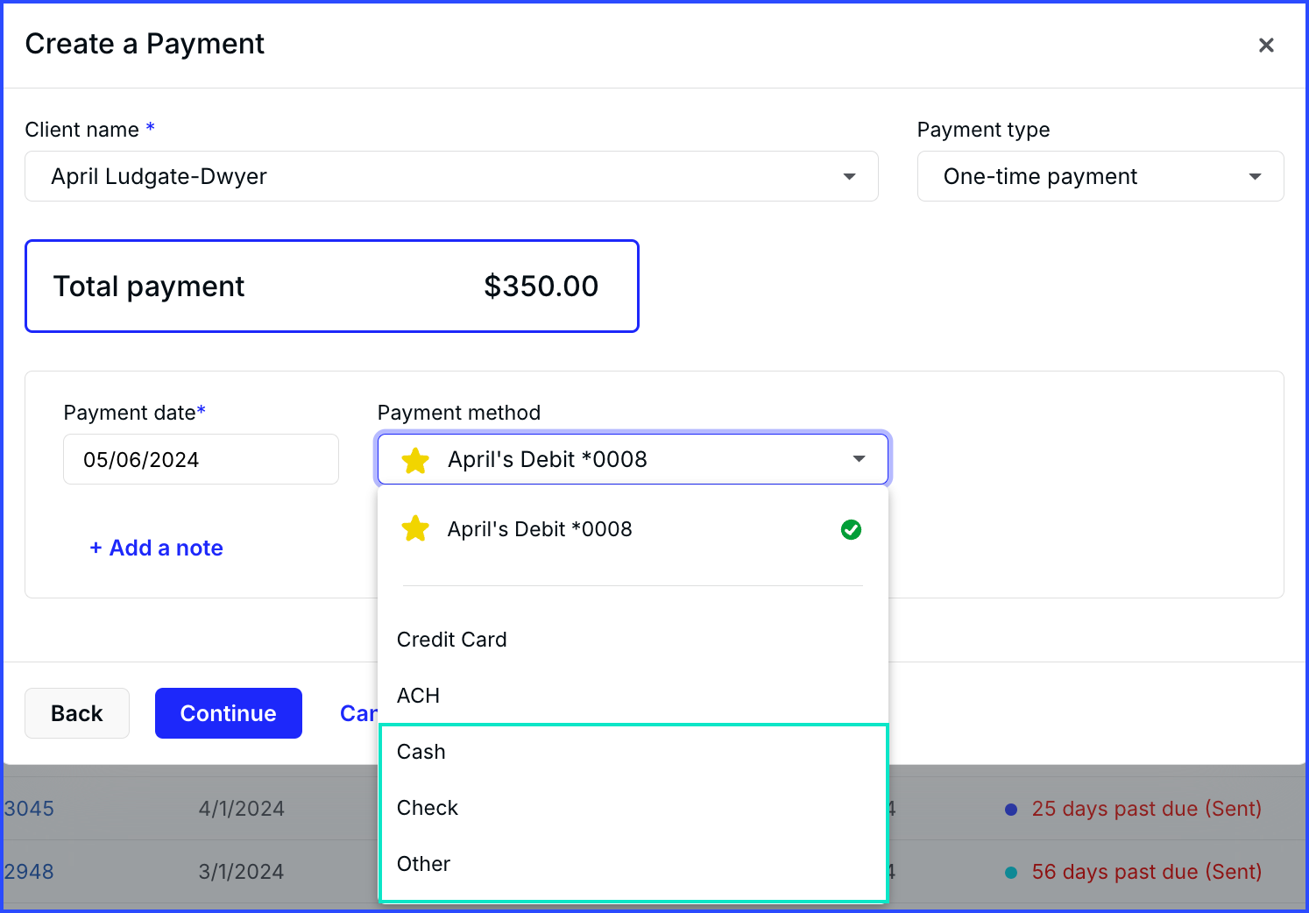This screenshot has height=913, width=1309.
Task: Click the Back button
Action: pos(77,713)
